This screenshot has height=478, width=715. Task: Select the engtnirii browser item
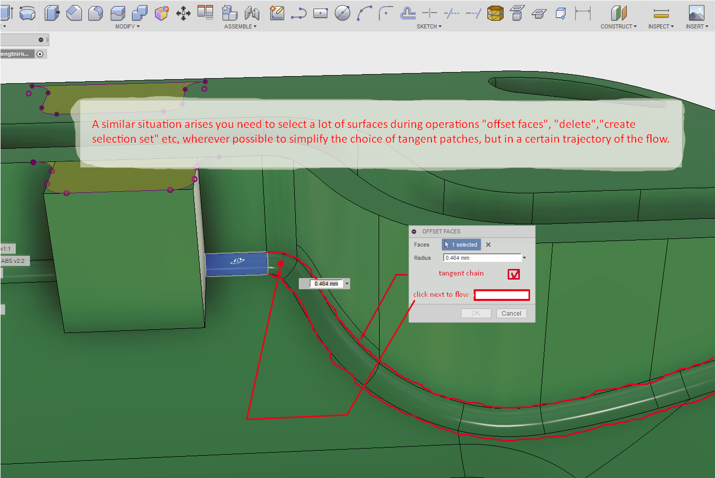pyautogui.click(x=18, y=54)
